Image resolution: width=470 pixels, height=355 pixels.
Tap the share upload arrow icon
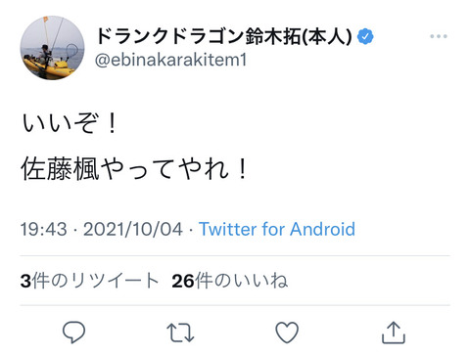click(394, 333)
